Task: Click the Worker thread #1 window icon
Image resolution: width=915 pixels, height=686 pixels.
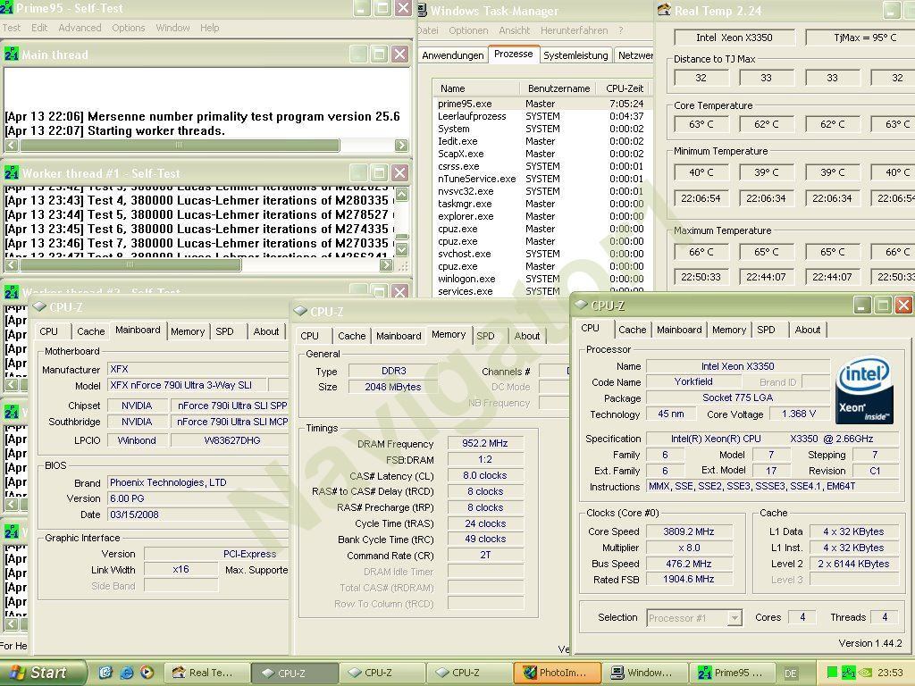Action: 11,173
